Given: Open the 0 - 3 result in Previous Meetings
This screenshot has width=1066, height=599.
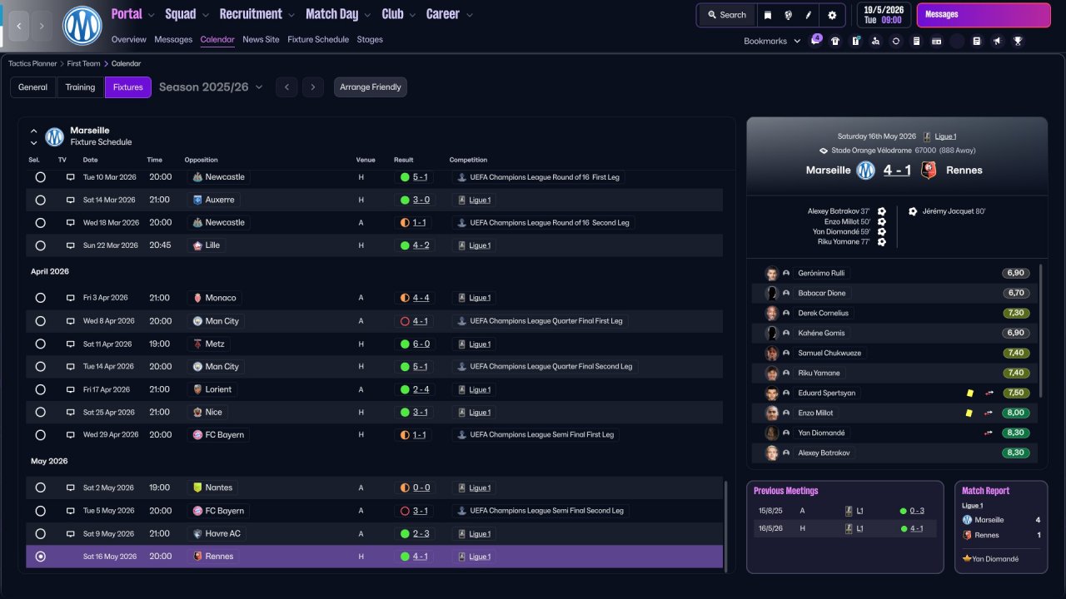Looking at the screenshot, I should (x=917, y=511).
